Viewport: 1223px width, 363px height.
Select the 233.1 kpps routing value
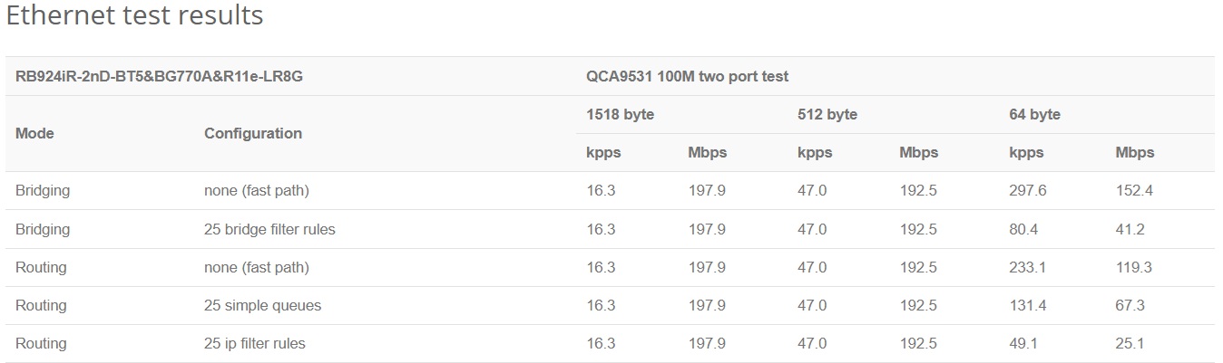click(1028, 268)
